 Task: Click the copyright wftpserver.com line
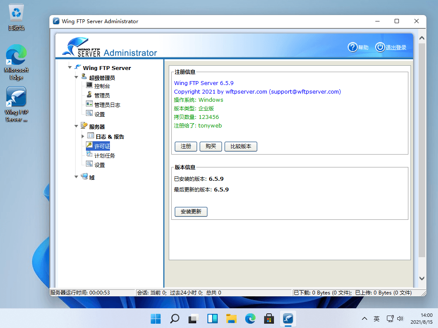coord(257,91)
